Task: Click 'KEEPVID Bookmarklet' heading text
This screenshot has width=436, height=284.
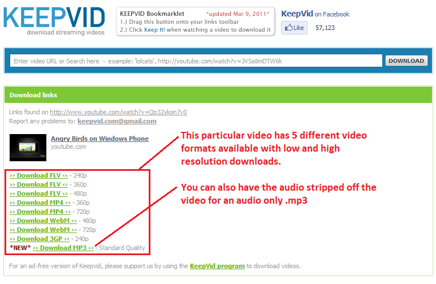Action: click(x=152, y=14)
